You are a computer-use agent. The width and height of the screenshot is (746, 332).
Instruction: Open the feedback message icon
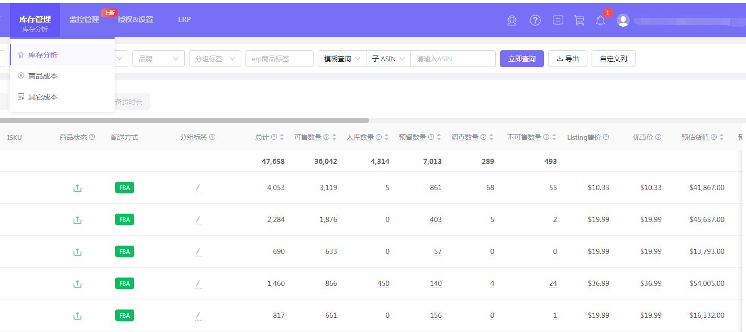[558, 20]
